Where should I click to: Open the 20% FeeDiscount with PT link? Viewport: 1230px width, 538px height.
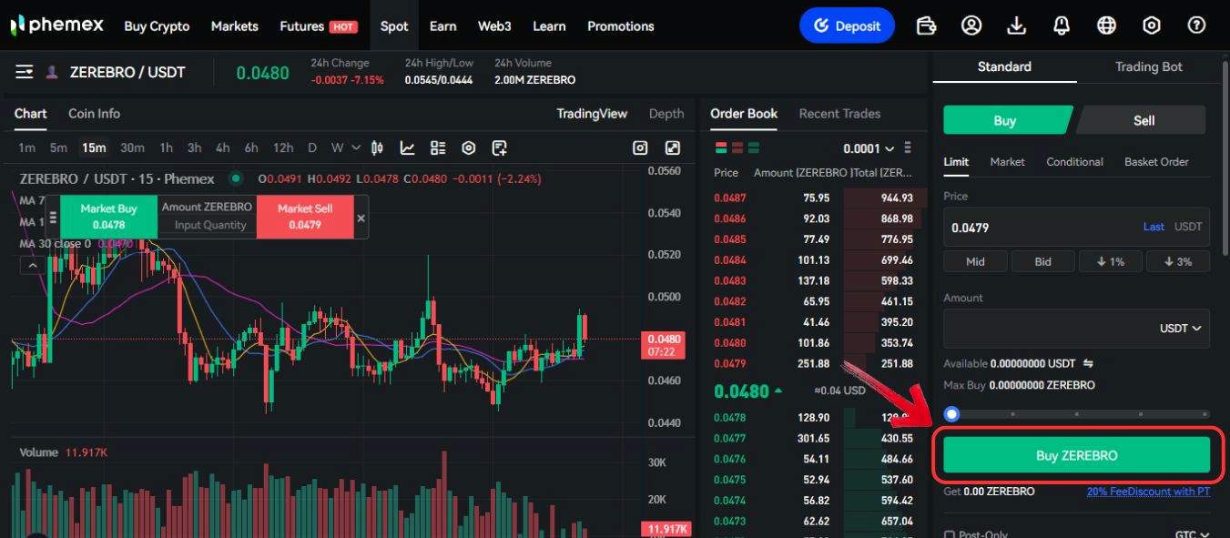(x=1148, y=492)
